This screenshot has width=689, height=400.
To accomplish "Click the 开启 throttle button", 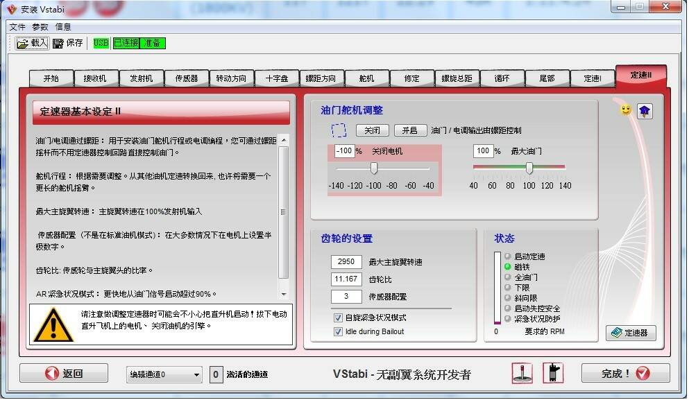I will (410, 130).
